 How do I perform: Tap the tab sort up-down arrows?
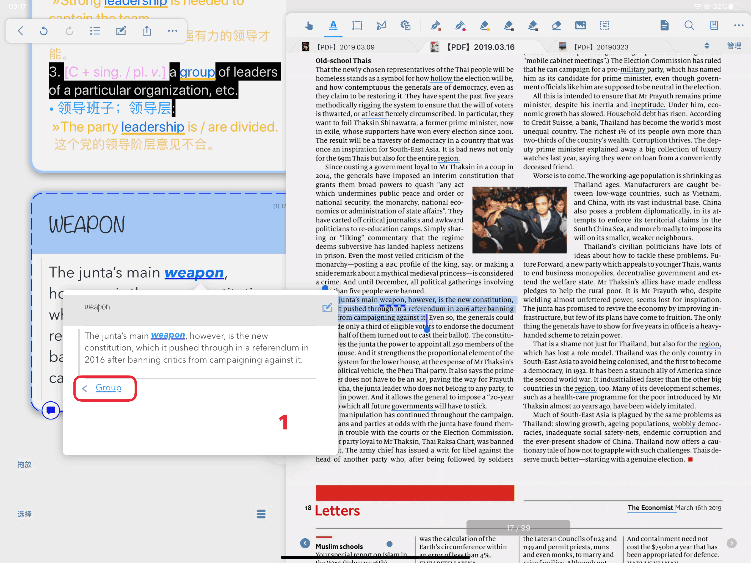(707, 46)
